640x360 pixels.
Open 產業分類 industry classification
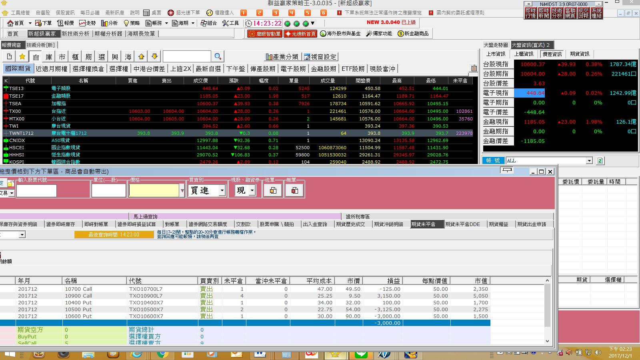coord(282,57)
